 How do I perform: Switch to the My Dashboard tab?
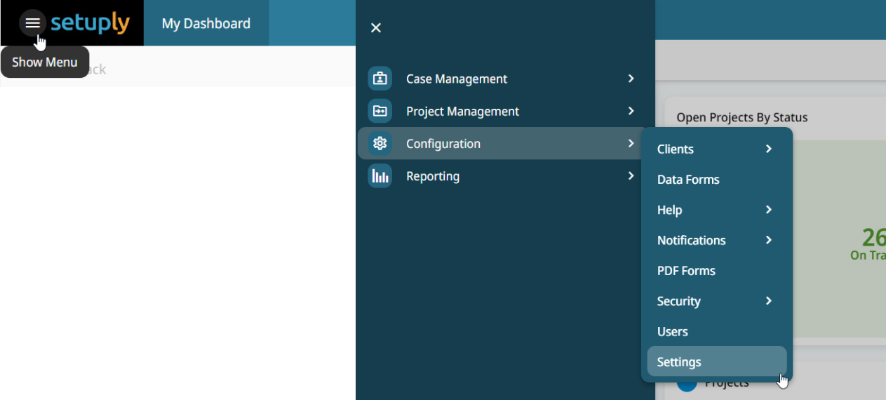206,23
